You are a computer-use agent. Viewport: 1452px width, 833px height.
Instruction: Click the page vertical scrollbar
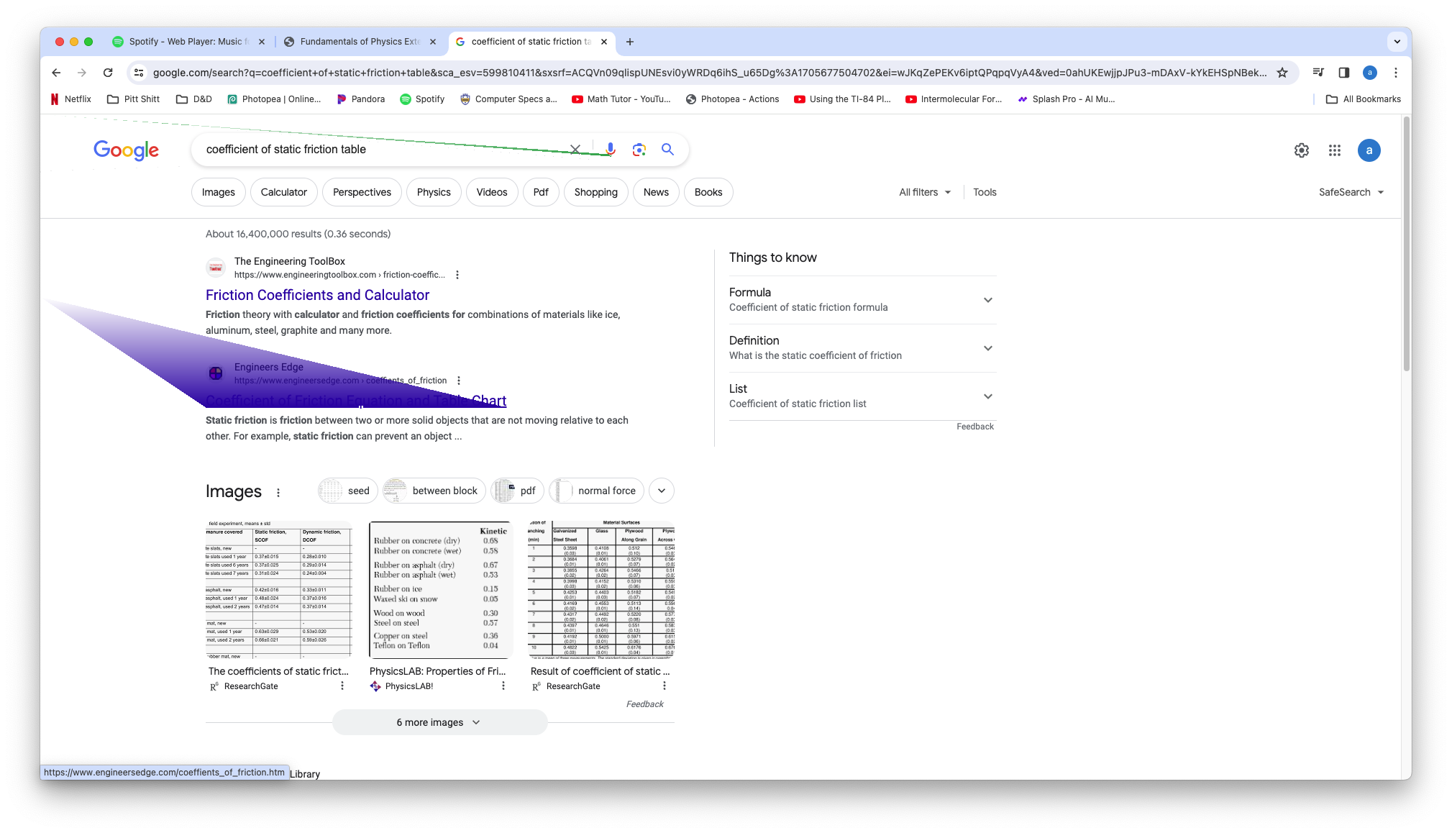tap(1406, 245)
